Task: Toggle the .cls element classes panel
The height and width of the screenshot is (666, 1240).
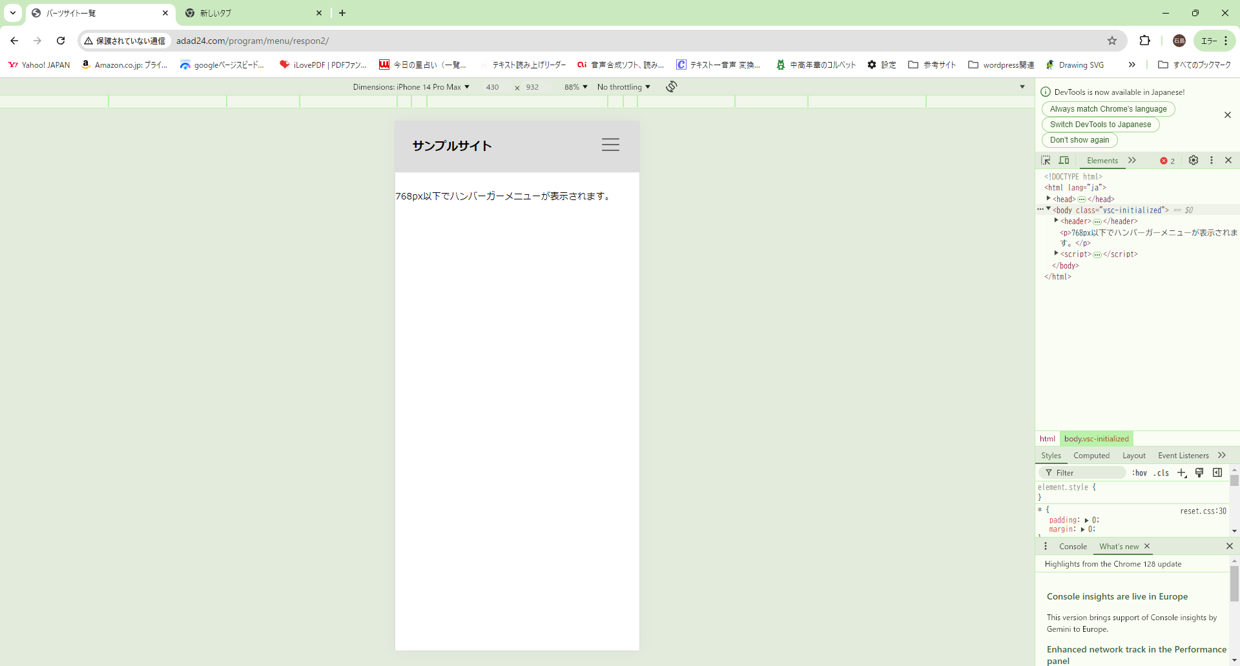Action: pos(1161,473)
